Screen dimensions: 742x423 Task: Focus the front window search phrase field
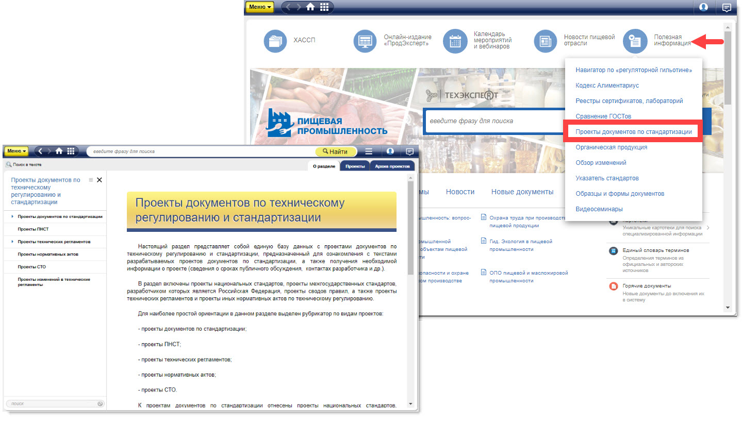(200, 151)
